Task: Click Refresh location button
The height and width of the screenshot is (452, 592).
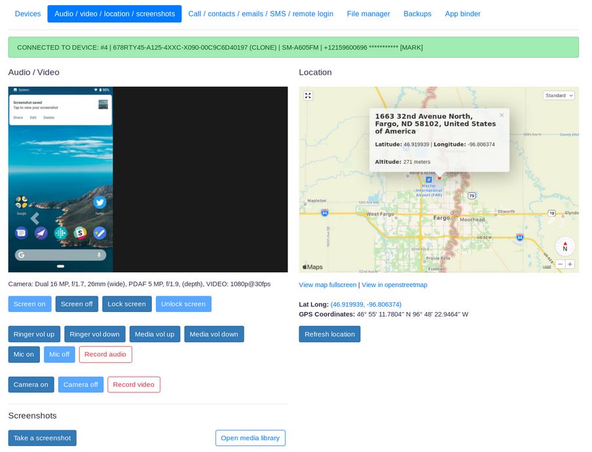Action: pyautogui.click(x=329, y=334)
